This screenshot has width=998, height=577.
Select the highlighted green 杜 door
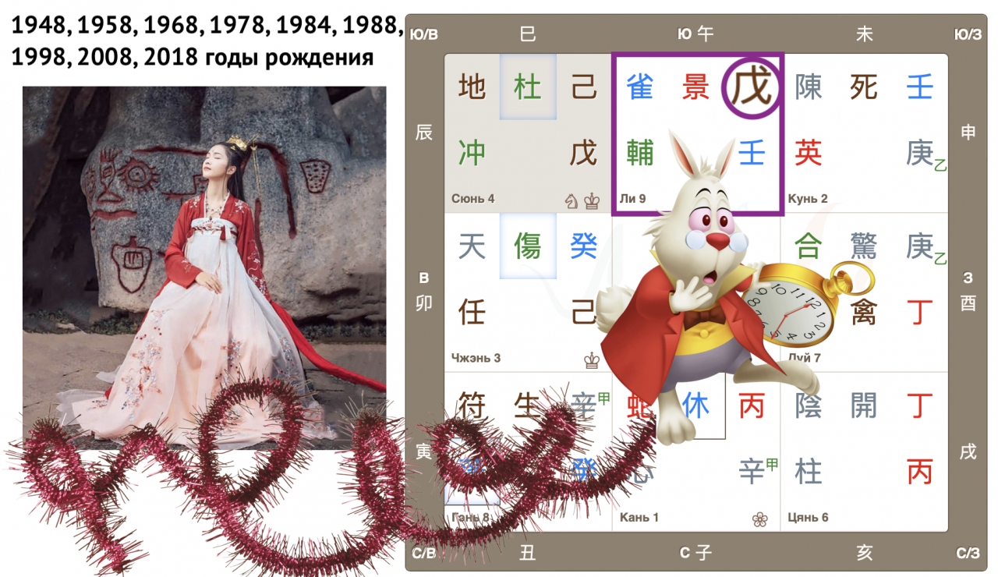point(528,87)
